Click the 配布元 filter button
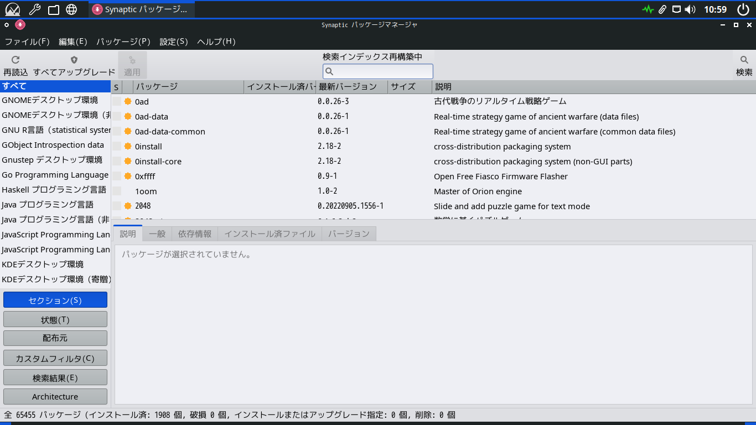This screenshot has width=756, height=425. (x=55, y=338)
